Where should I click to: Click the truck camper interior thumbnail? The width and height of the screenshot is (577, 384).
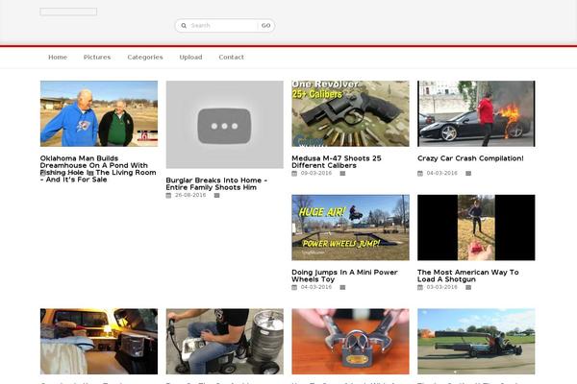[99, 342]
